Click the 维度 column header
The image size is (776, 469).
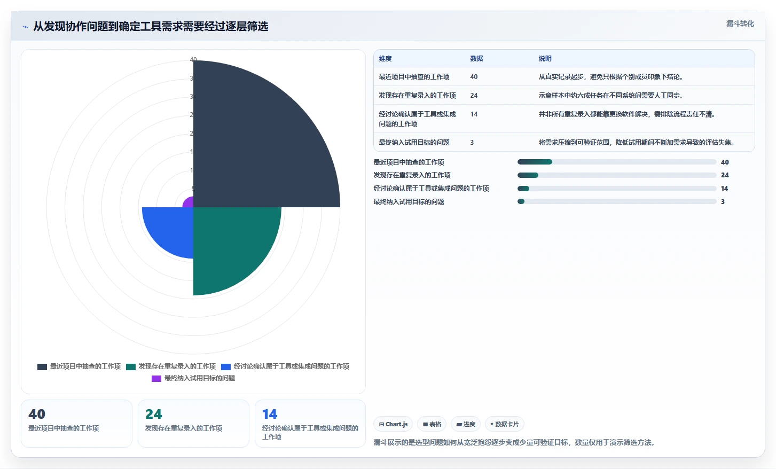pos(385,59)
